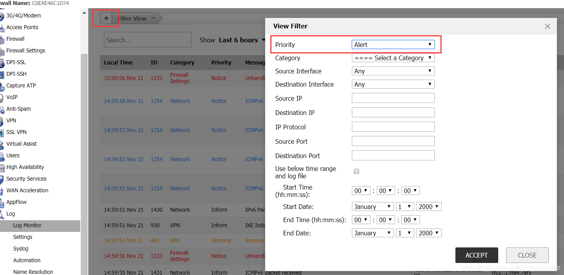Open the DPI-SSL sidebar section
The image size is (564, 275).
[x=16, y=62]
